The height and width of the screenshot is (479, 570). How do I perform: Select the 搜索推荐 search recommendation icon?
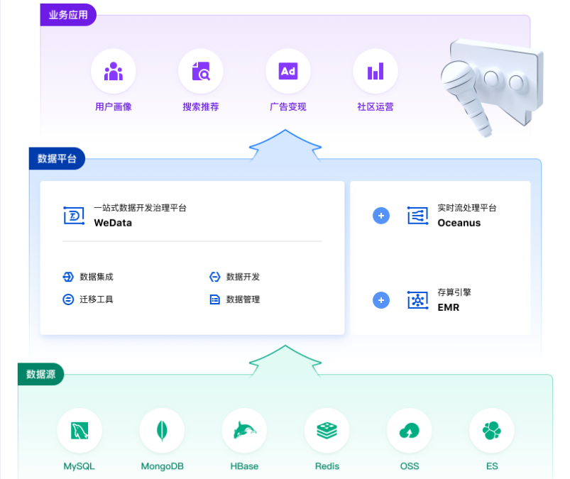201,71
